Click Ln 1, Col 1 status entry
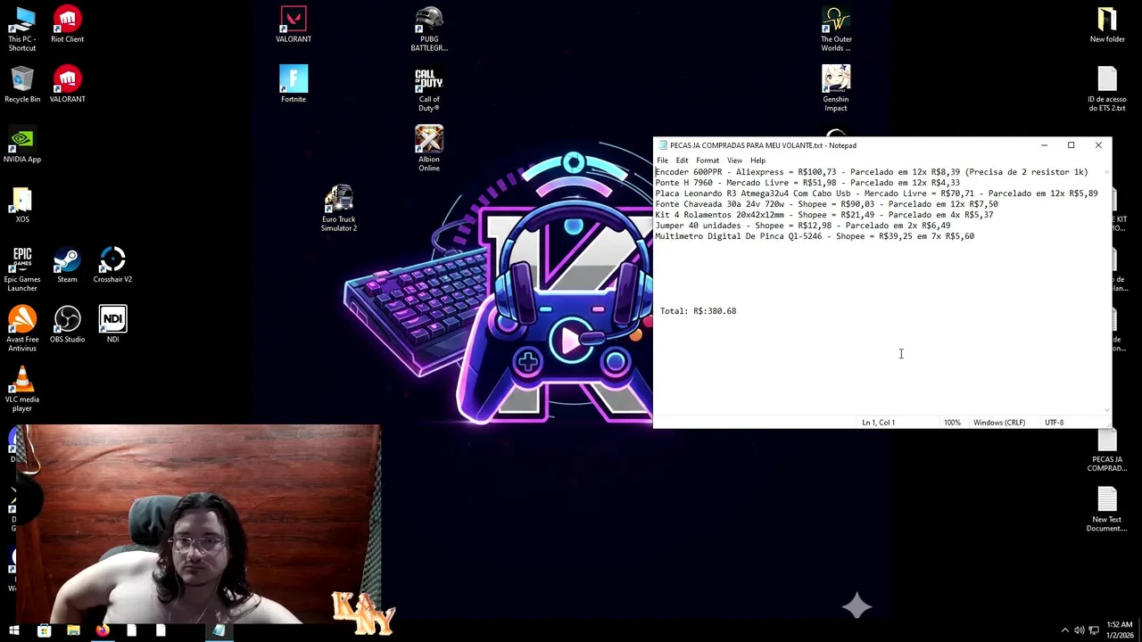Screen dimensions: 1142x642 pos(878,423)
